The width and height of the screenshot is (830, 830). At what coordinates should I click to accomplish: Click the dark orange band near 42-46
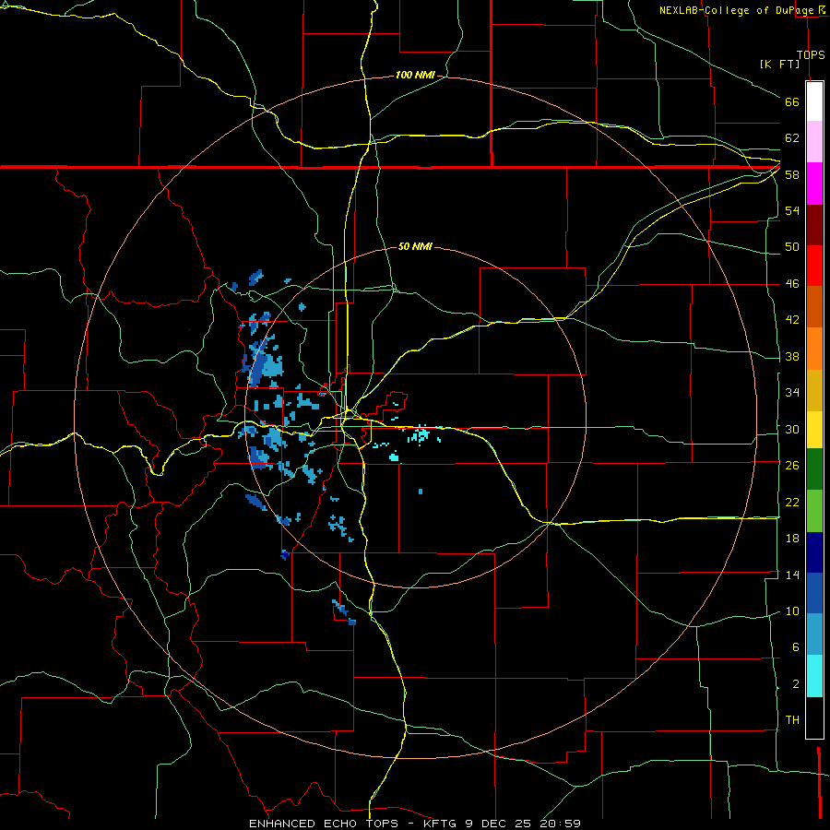click(814, 306)
